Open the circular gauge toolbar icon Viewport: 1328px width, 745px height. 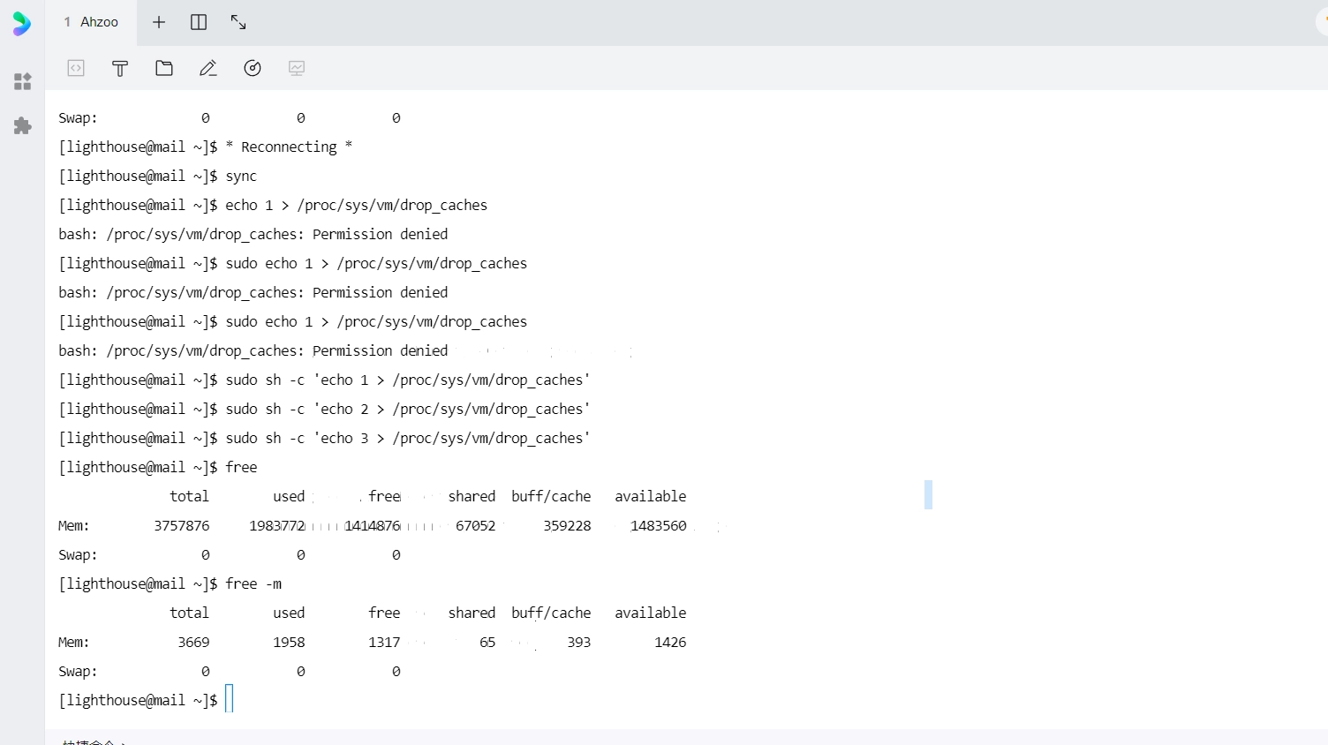point(253,68)
